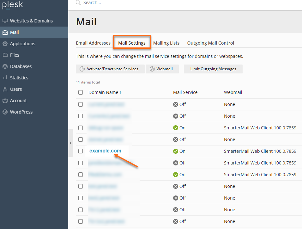Switch to the Mailing Lists tab

point(166,43)
